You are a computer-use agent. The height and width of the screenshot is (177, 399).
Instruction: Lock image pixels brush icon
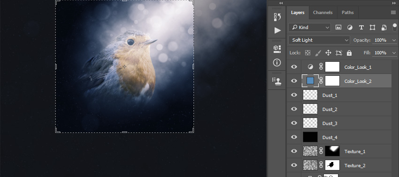pos(318,53)
